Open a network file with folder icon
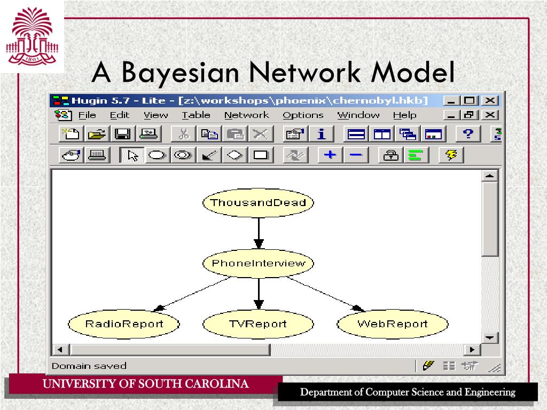Viewport: 547px width, 410px height. pos(97,134)
